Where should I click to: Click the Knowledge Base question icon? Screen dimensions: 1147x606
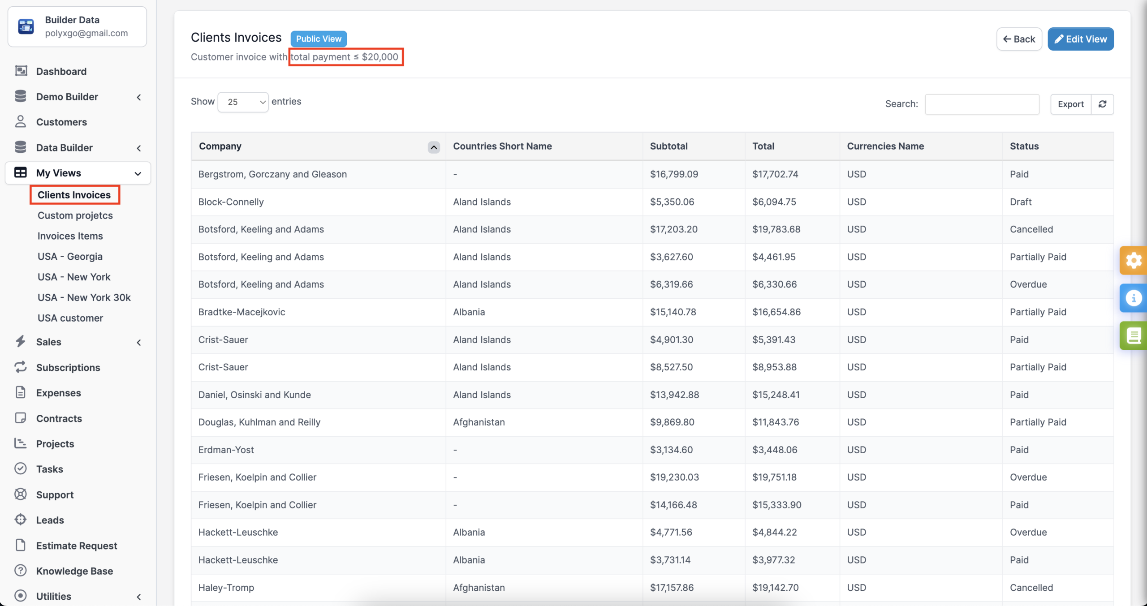[x=21, y=571]
